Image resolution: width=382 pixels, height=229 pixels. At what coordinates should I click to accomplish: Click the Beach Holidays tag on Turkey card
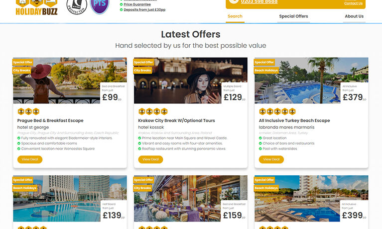pos(266,70)
